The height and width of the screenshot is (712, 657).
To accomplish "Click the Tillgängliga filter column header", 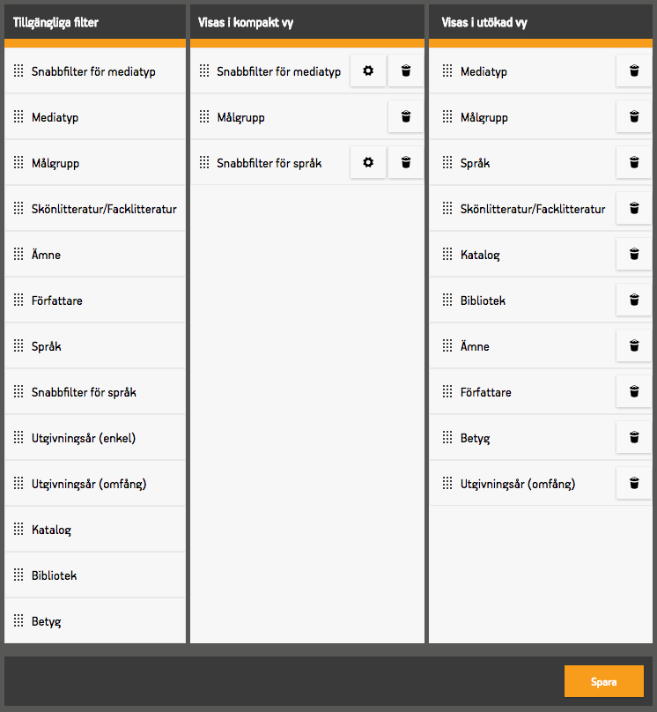I will click(x=55, y=23).
